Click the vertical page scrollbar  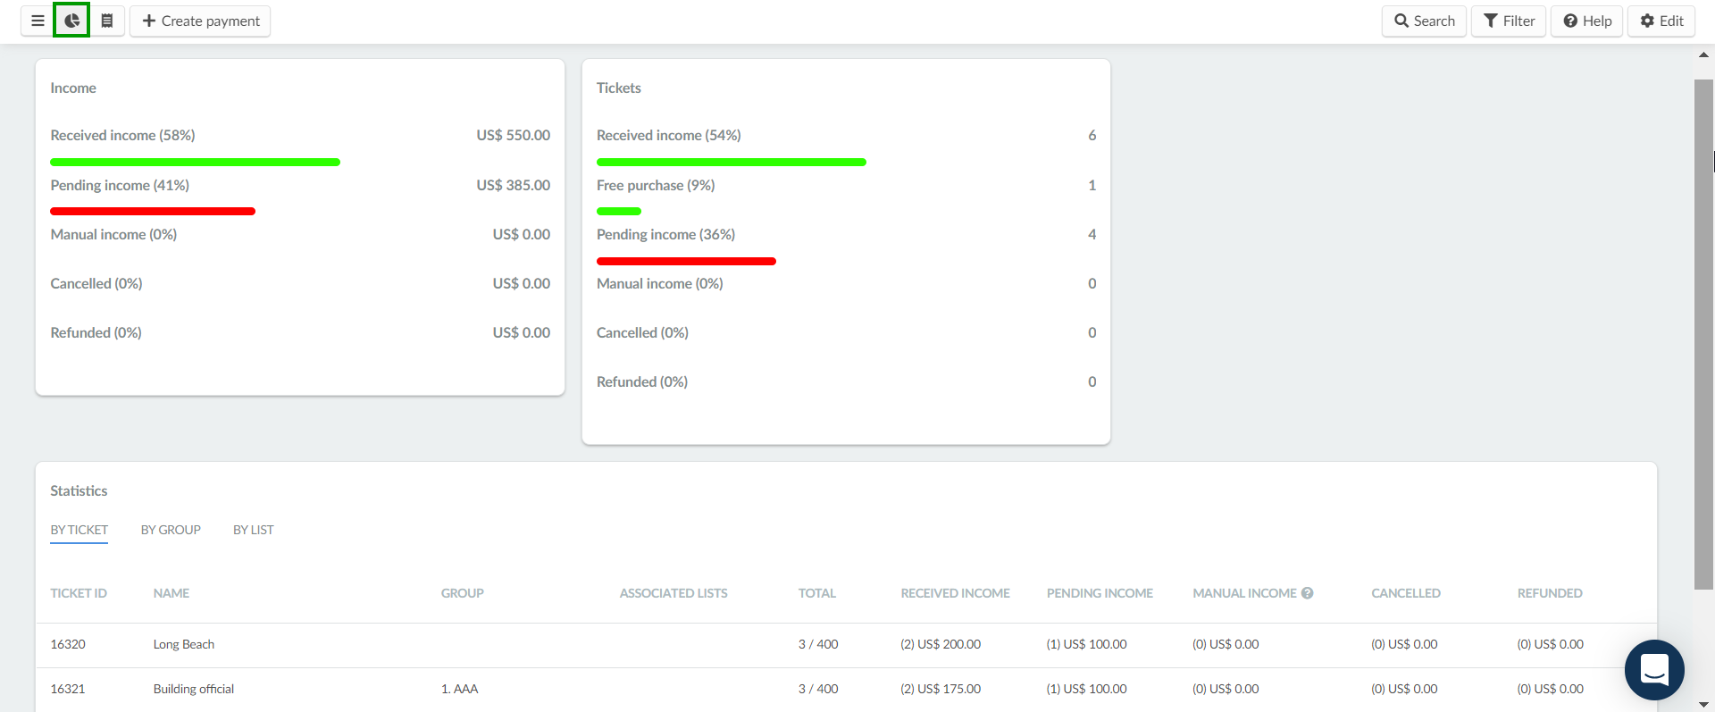click(x=1703, y=334)
